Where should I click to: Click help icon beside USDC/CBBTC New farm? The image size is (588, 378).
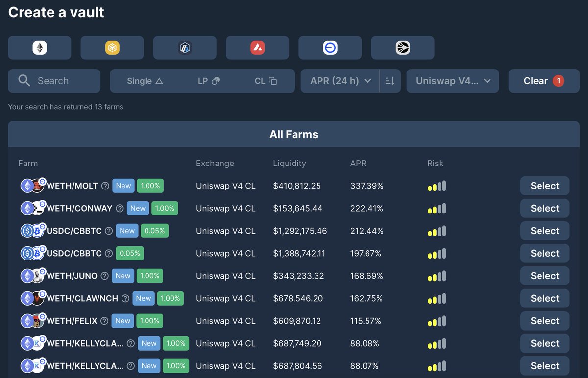[109, 231]
